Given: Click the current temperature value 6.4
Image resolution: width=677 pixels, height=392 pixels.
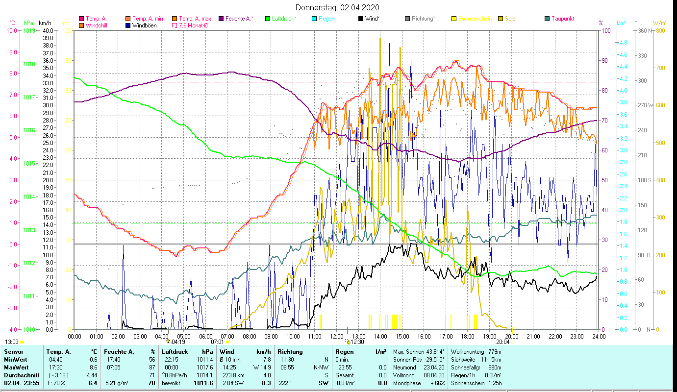Looking at the screenshot, I should 93,383.
